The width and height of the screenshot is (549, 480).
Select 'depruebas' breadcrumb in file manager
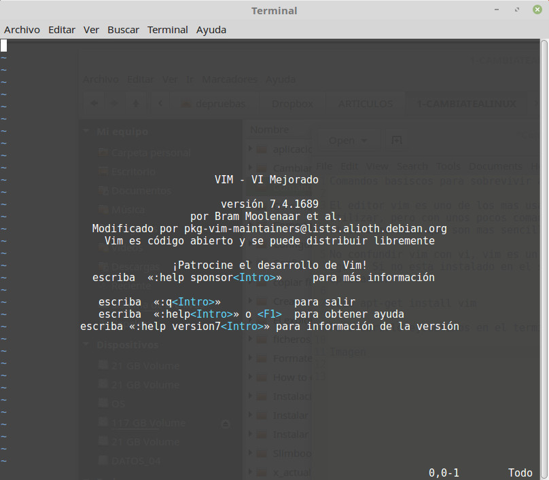point(213,104)
